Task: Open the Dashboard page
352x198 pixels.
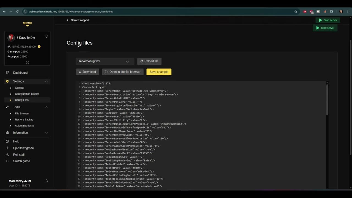Action: coord(20,73)
